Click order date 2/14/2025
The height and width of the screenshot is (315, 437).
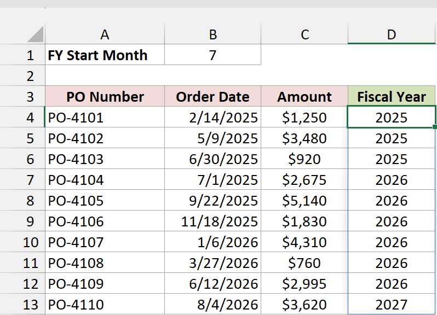[212, 117]
